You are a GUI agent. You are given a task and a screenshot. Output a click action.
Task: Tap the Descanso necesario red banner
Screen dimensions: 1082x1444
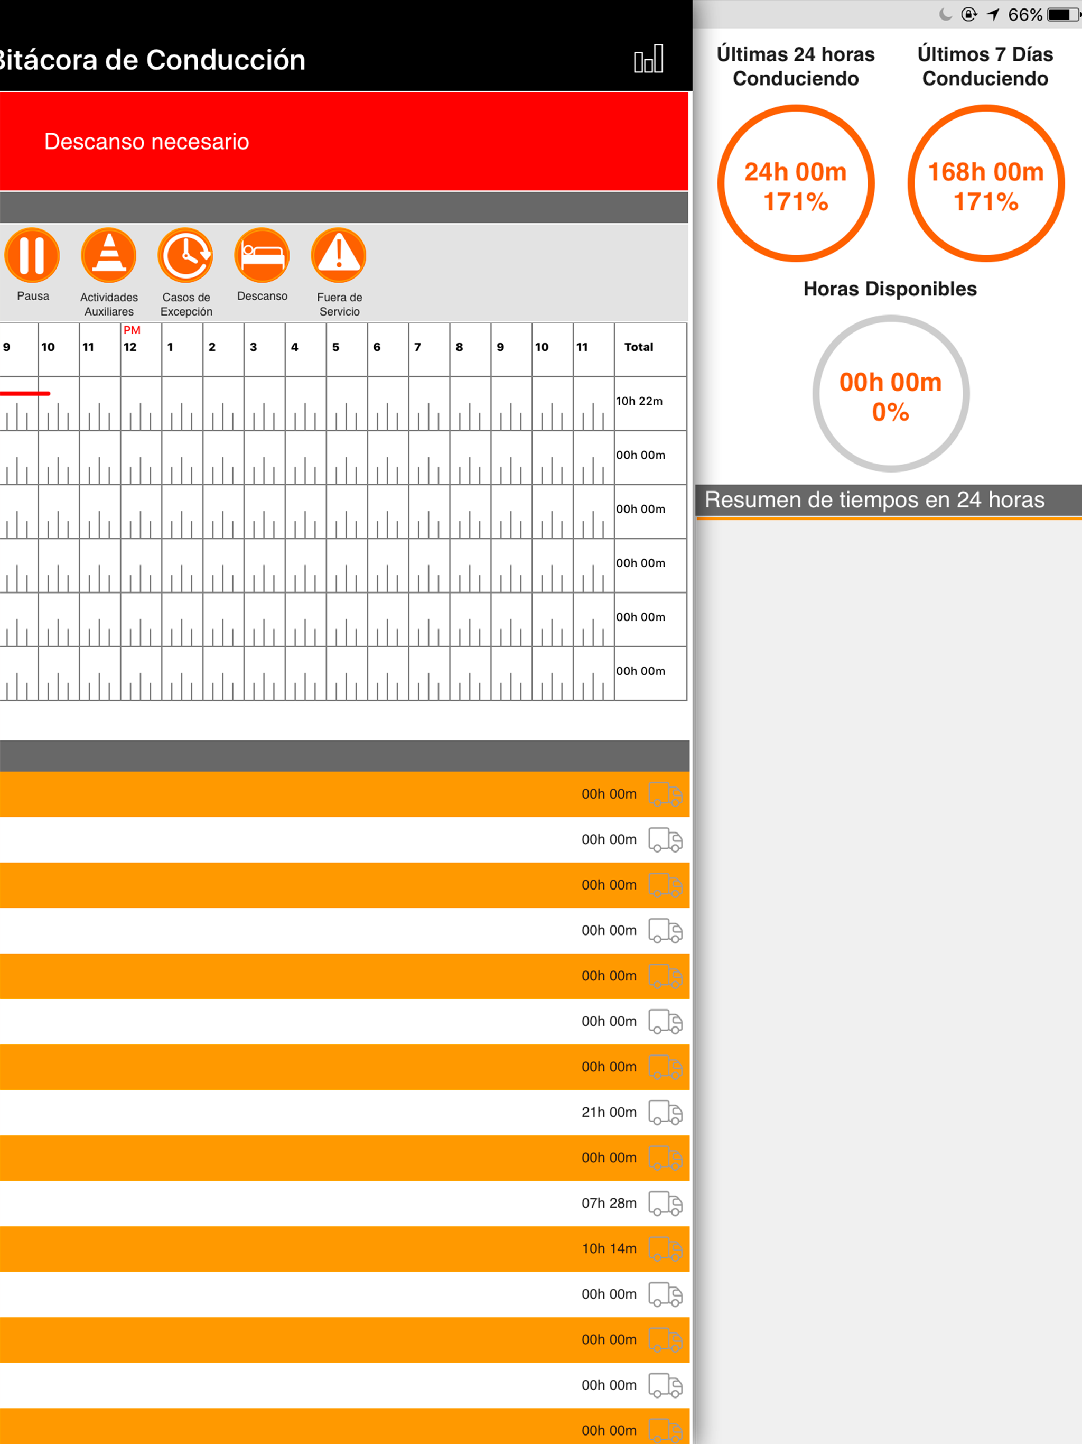tap(344, 142)
